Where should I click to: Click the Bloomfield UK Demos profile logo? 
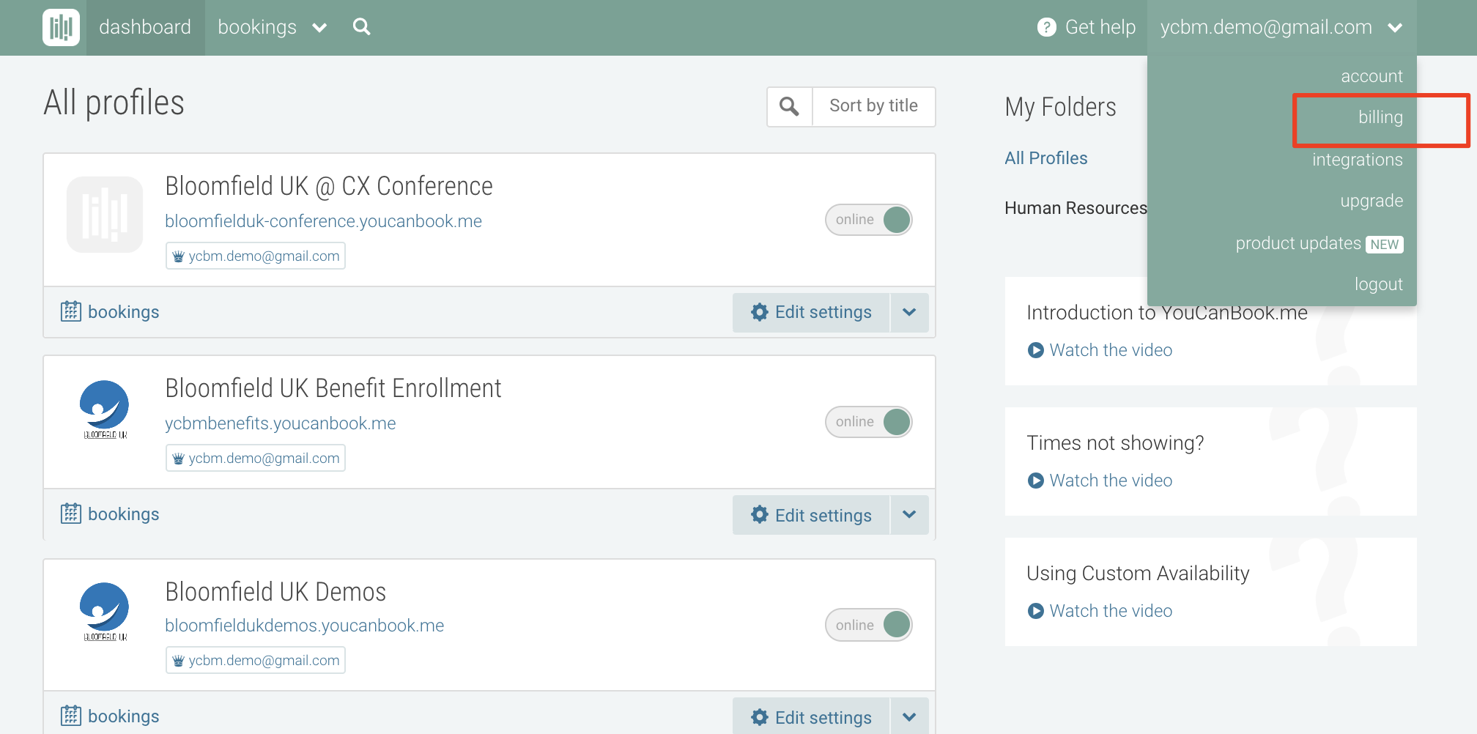105,612
